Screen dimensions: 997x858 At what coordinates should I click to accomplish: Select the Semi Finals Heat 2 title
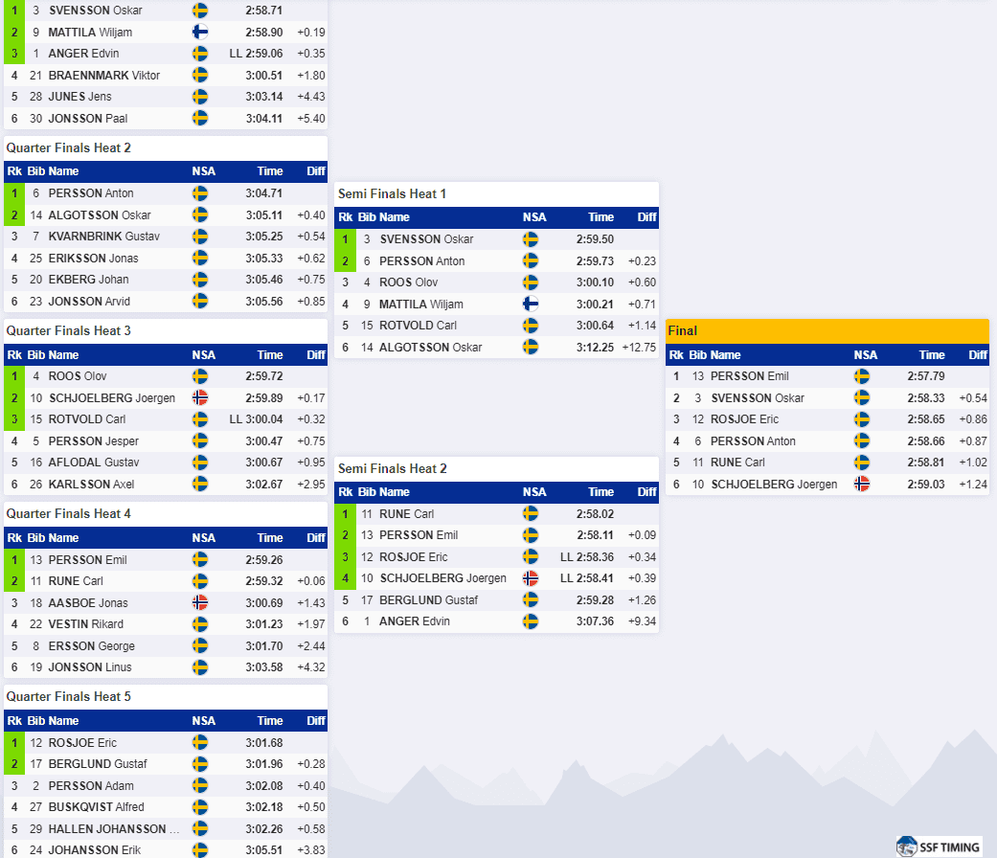coord(393,468)
